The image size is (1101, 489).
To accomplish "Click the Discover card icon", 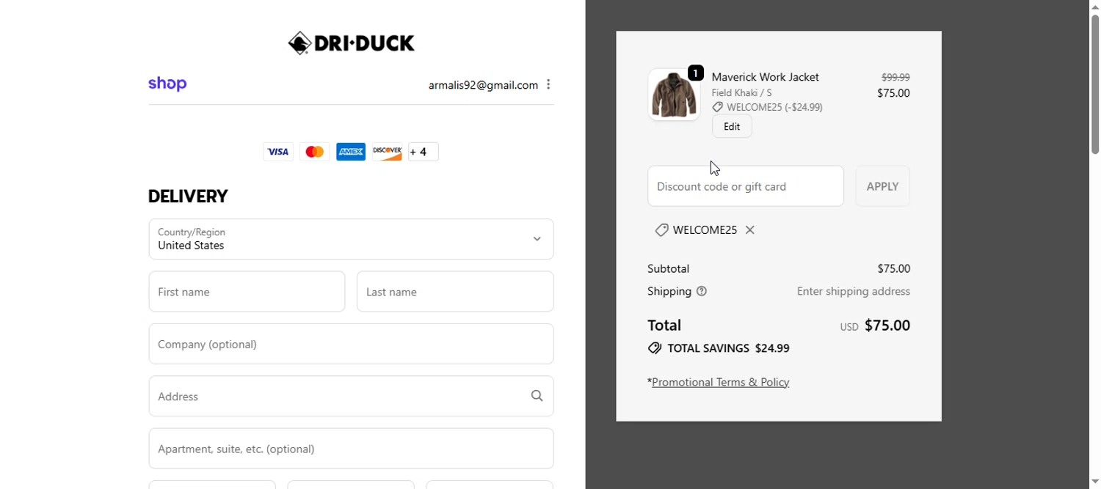I will tap(387, 152).
